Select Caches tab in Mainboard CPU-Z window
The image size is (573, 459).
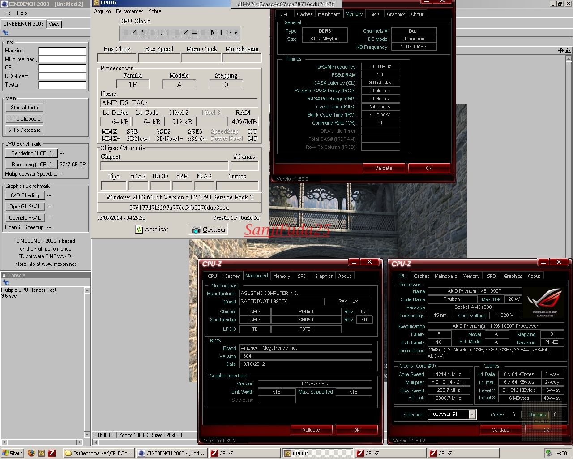[232, 276]
